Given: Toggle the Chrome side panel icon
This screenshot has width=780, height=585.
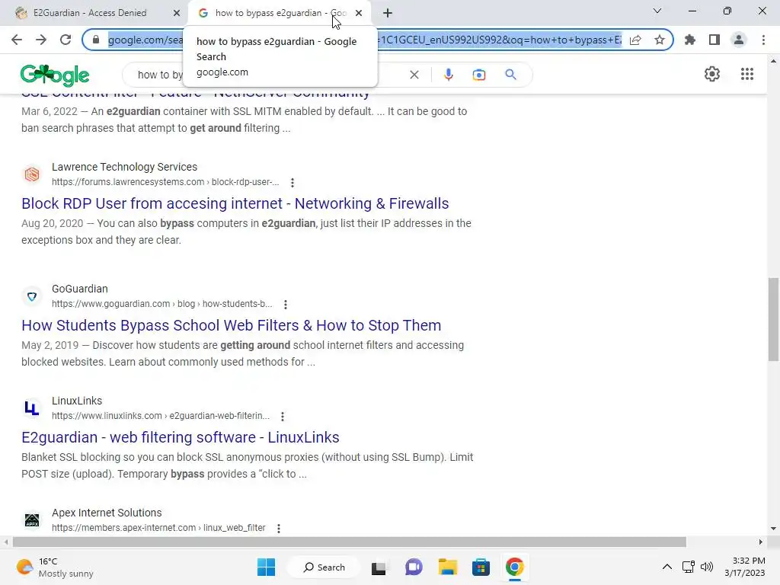Looking at the screenshot, I should tap(714, 40).
